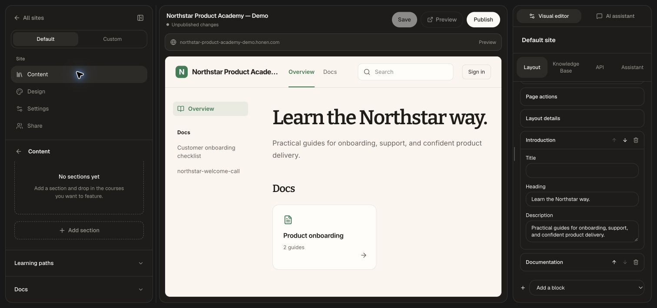Viewport: 657px width, 308px height.
Task: Click the arrow on Product onboarding card
Action: pyautogui.click(x=364, y=255)
